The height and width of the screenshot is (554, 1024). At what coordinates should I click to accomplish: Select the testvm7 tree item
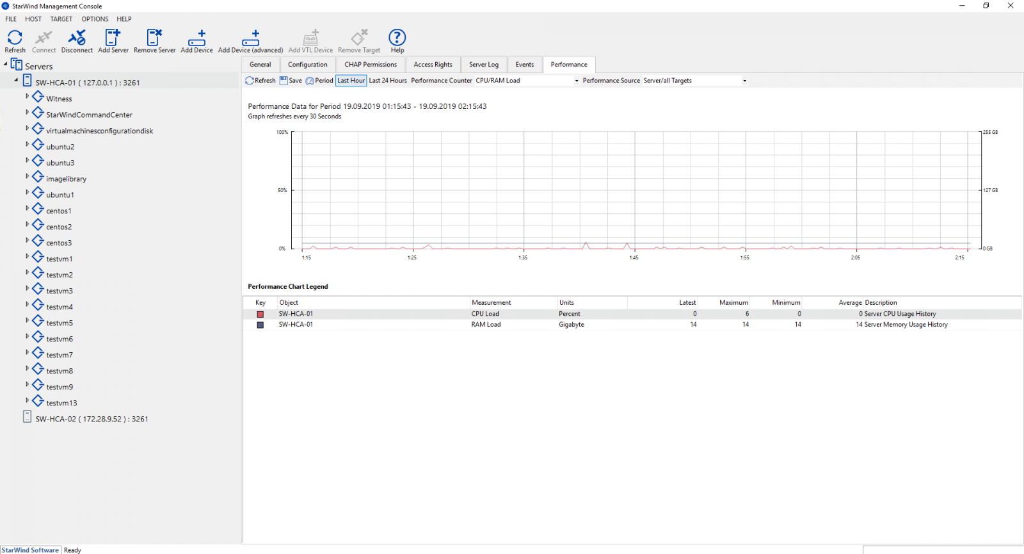click(60, 355)
